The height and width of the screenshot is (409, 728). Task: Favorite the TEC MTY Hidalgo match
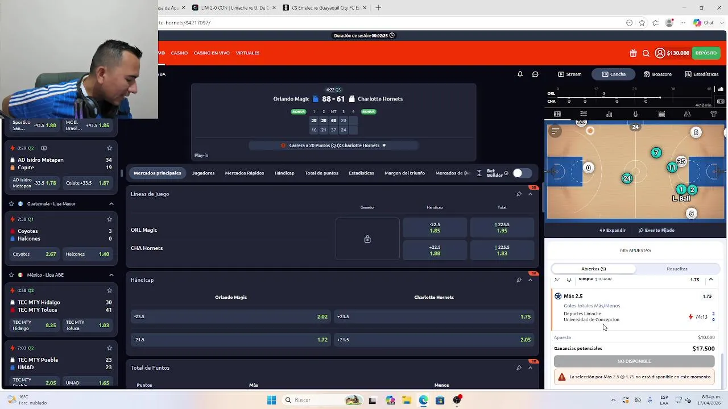click(x=110, y=290)
